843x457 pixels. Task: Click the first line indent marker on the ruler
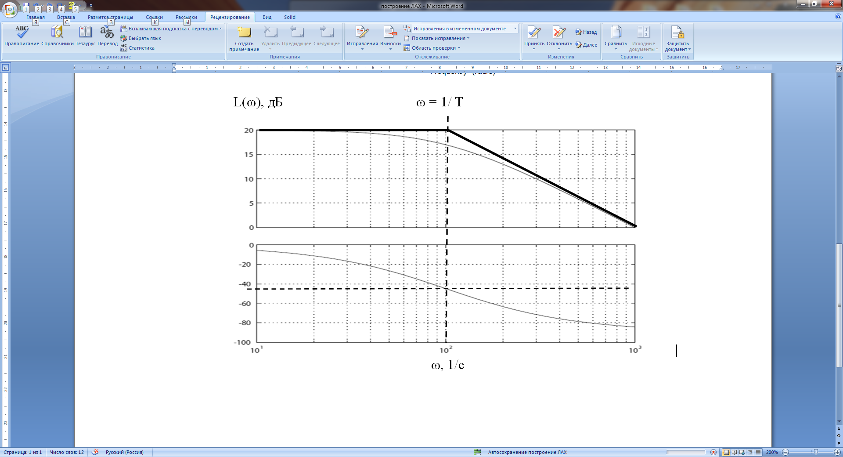[x=174, y=65]
